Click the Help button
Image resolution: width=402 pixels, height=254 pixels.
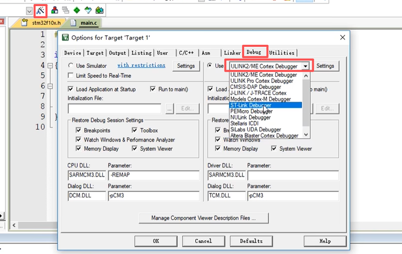pyautogui.click(x=325, y=241)
